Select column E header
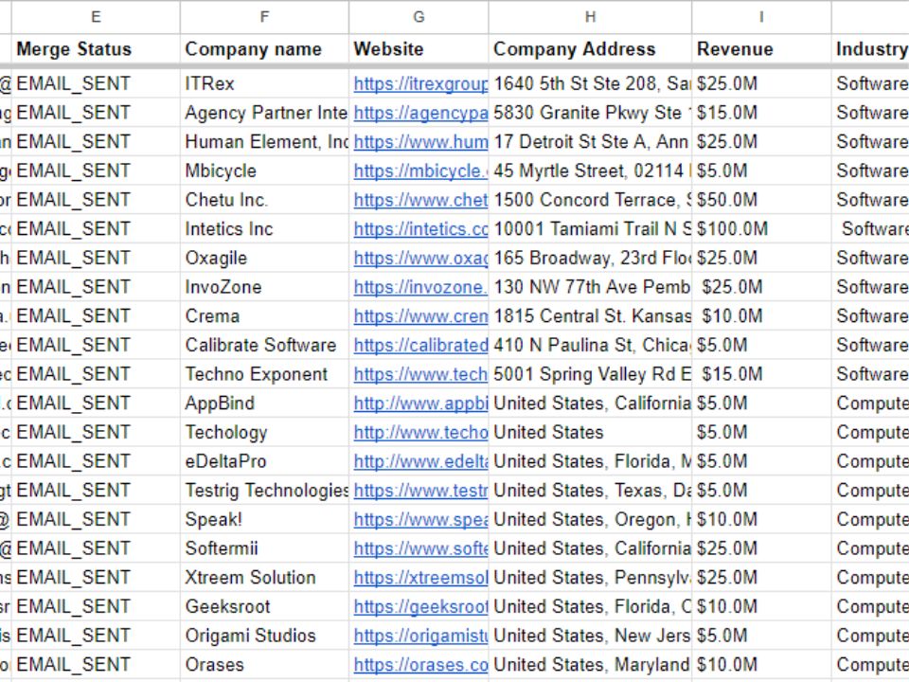 96,17
